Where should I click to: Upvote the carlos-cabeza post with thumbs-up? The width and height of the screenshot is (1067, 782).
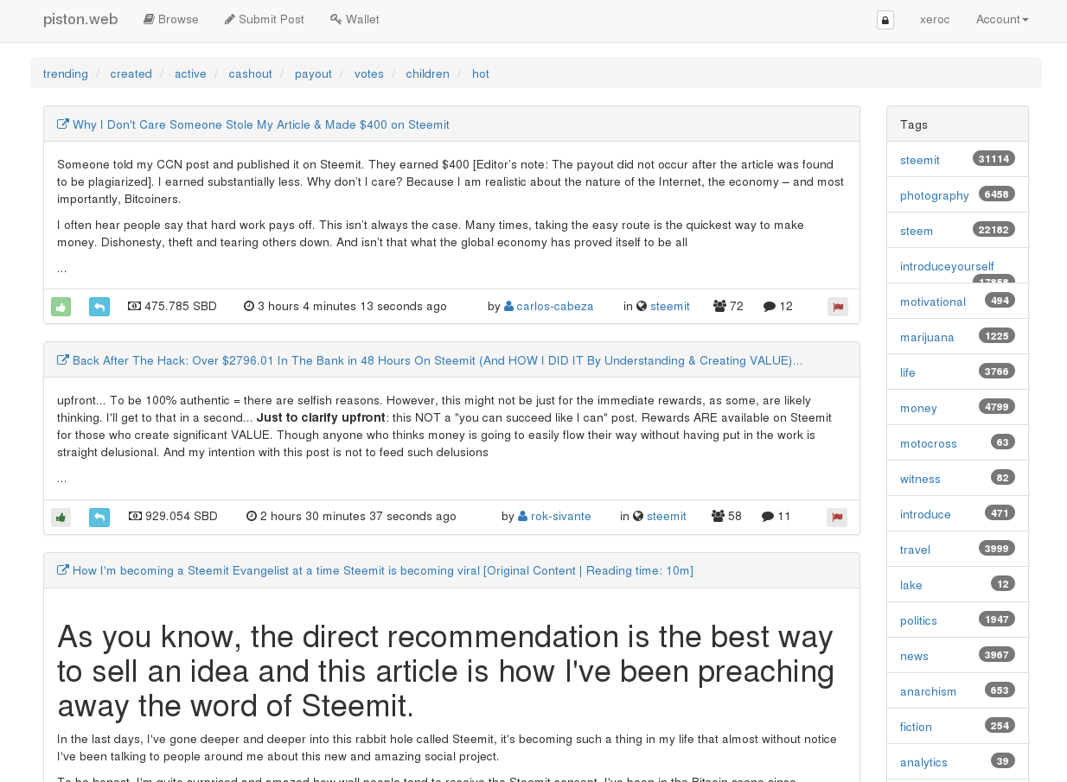coord(61,307)
